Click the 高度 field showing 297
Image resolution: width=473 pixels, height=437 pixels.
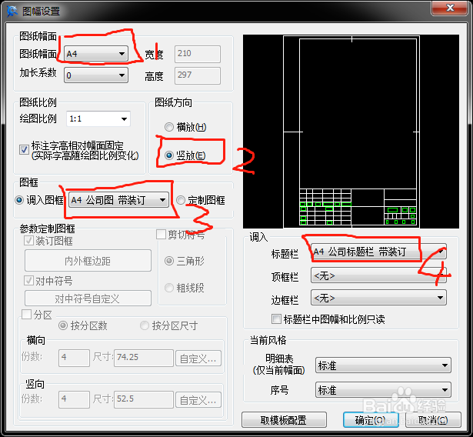(198, 75)
